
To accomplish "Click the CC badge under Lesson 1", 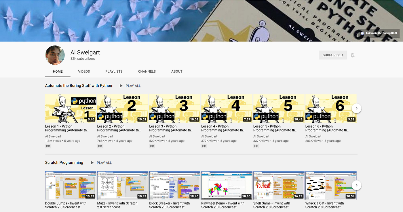I will click(x=48, y=146).
